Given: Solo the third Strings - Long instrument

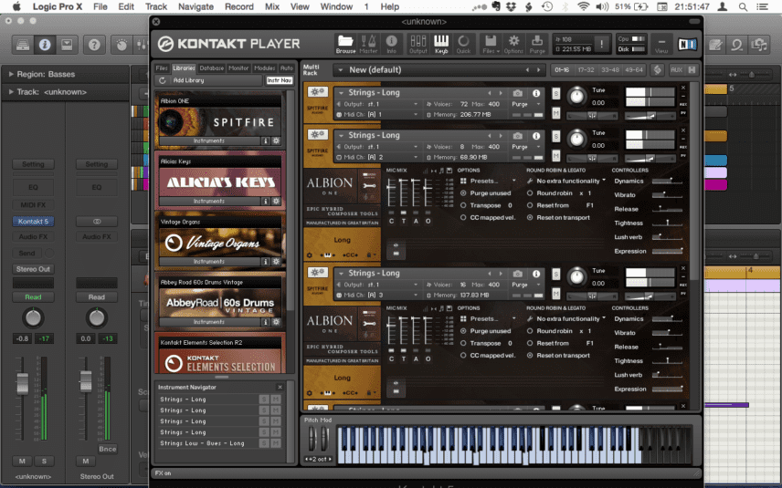Looking at the screenshot, I should point(555,274).
